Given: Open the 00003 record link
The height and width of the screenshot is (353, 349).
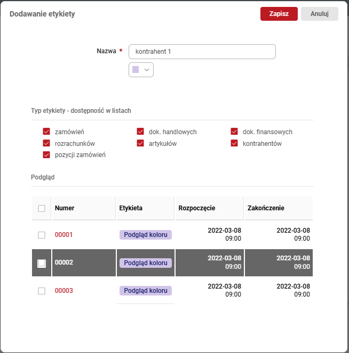Looking at the screenshot, I should 64,291.
